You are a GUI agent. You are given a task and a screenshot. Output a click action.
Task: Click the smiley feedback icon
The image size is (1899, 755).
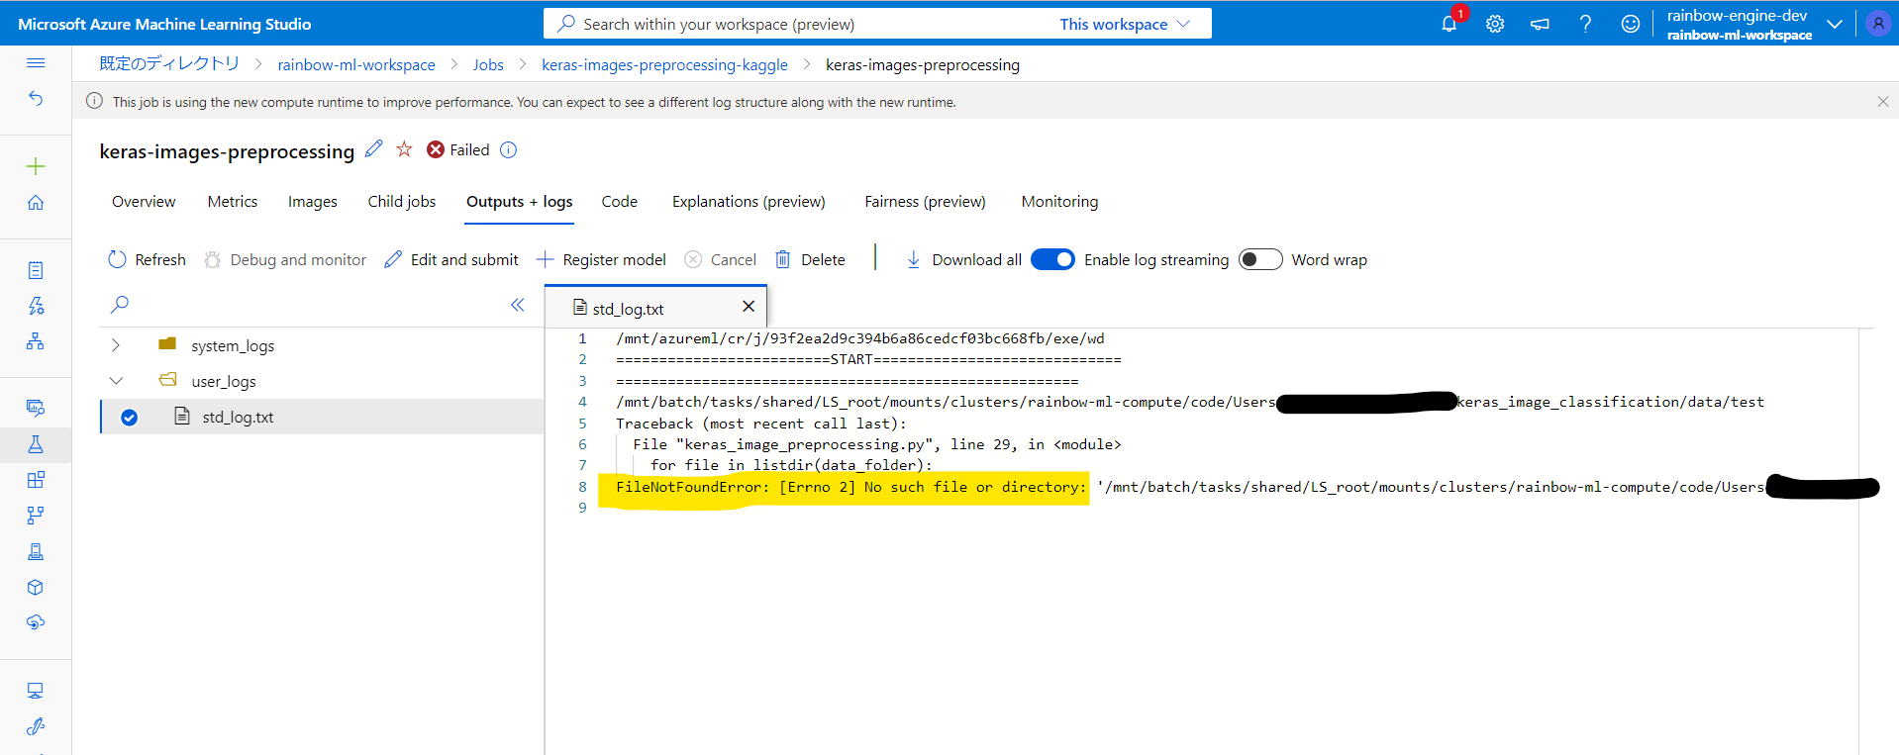click(x=1630, y=24)
